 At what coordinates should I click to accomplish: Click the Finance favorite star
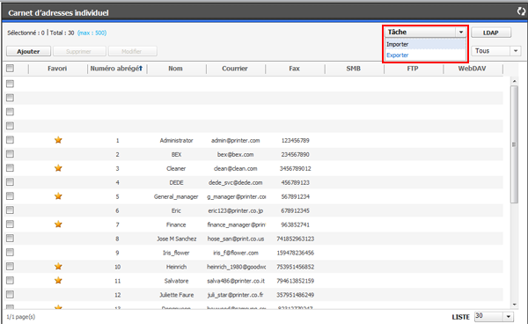58,224
